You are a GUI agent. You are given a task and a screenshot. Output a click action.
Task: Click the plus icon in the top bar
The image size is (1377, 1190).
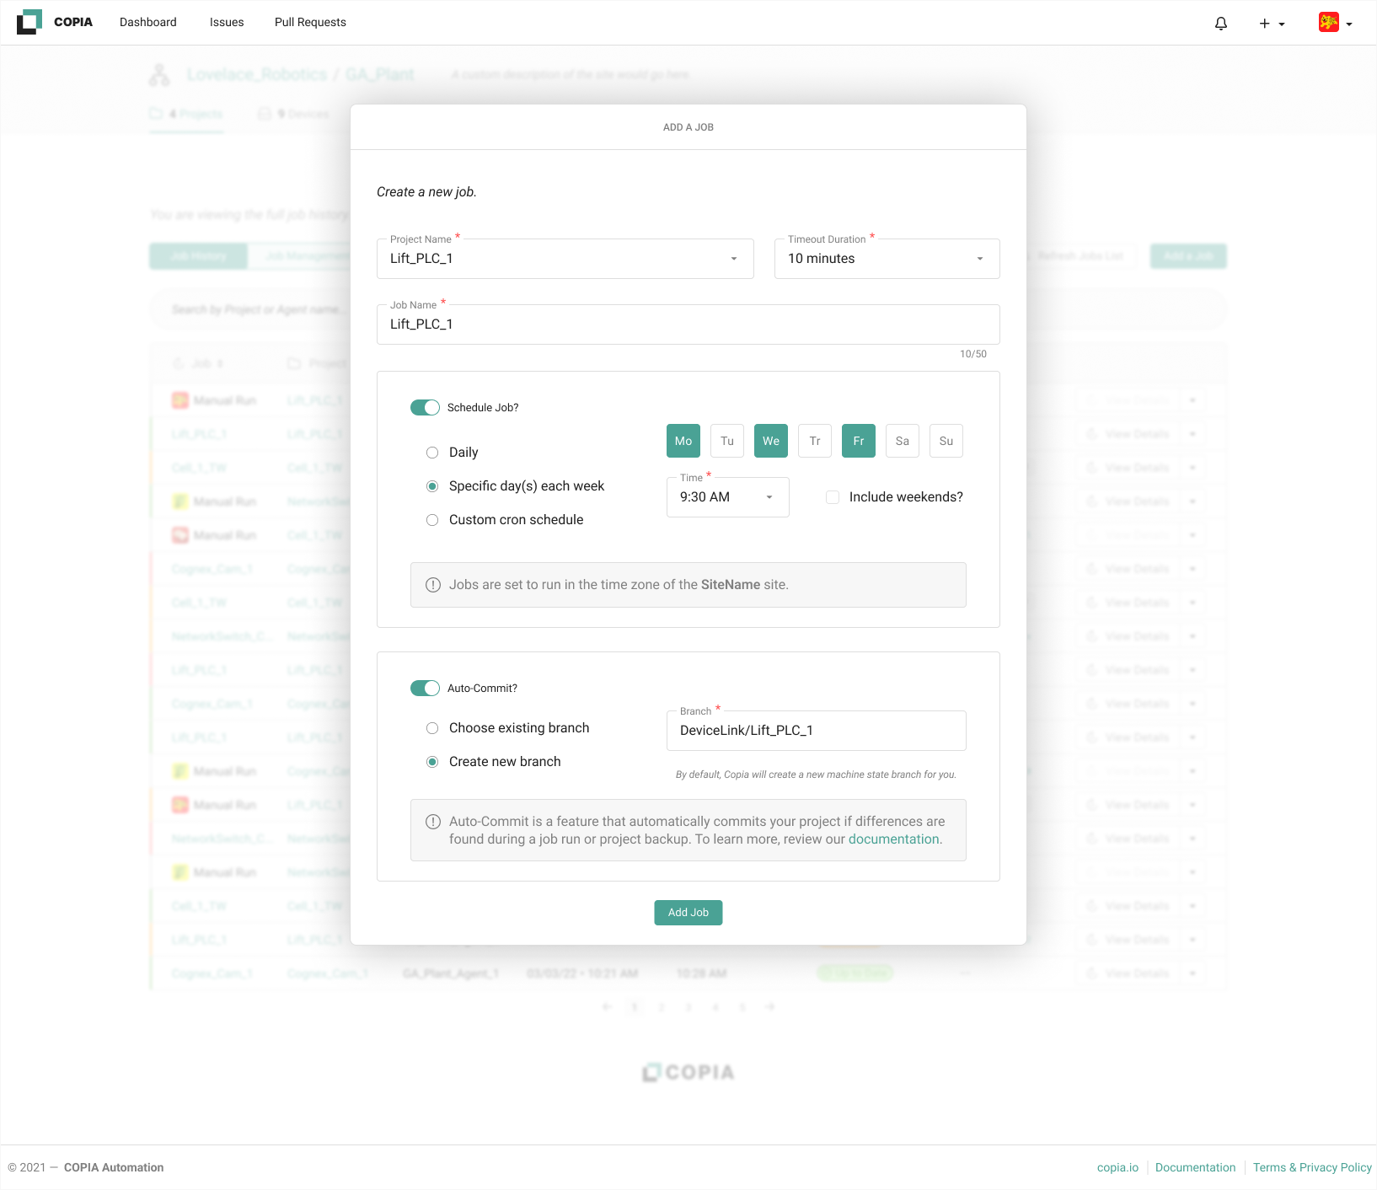click(1263, 23)
